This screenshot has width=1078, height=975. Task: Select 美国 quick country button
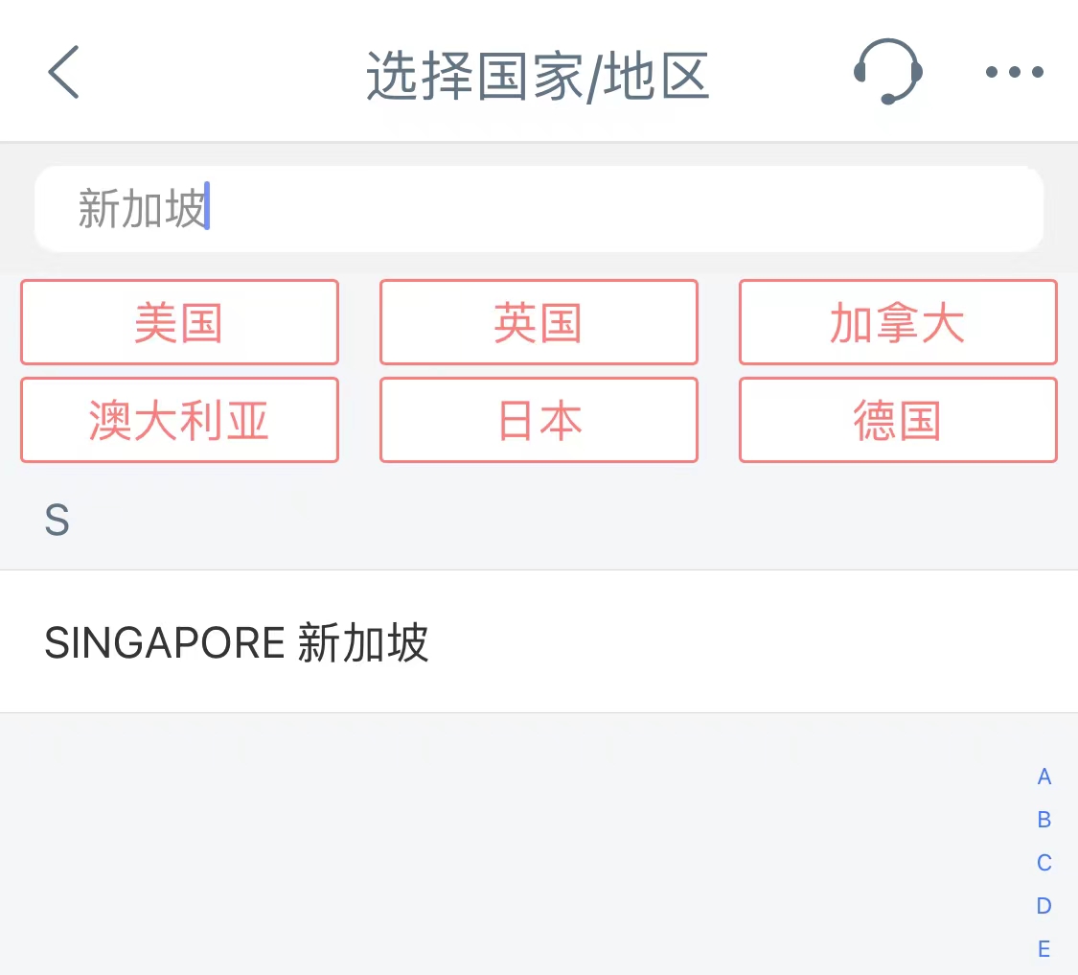(x=179, y=323)
